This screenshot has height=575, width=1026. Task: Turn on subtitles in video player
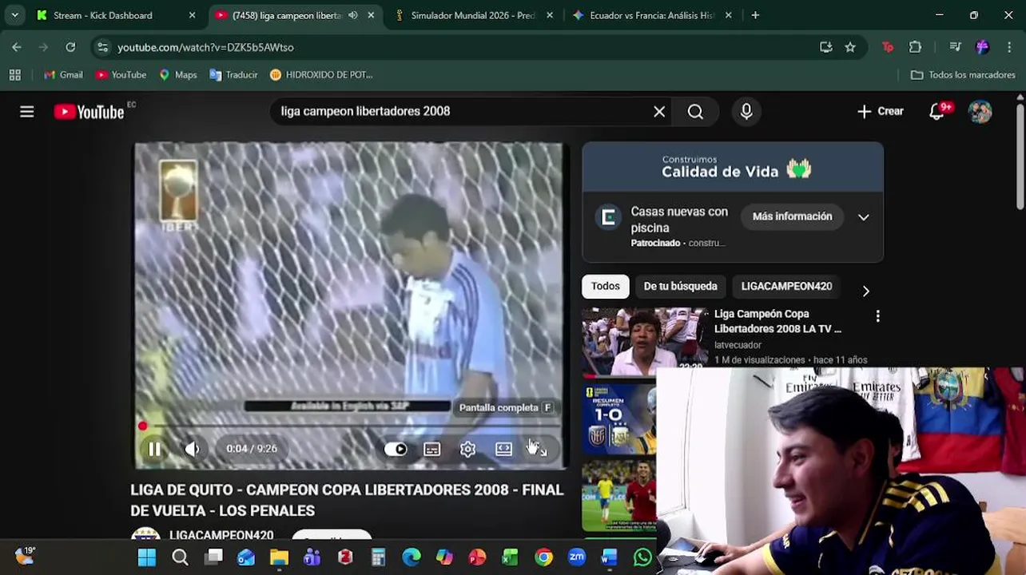pyautogui.click(x=431, y=449)
